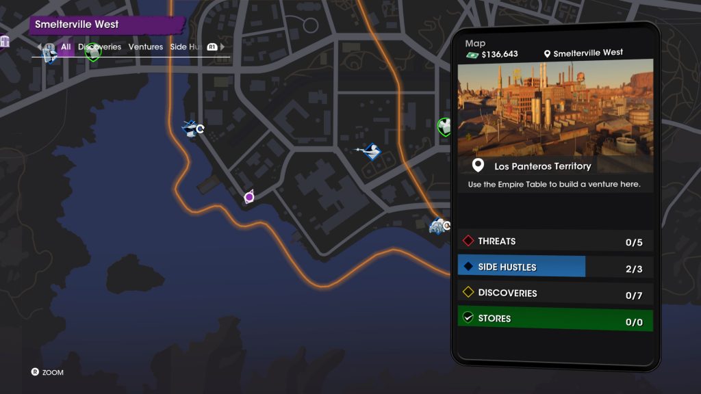This screenshot has height=394, width=701.
Task: Select the vehicle side hustle icon
Action: 439,226
